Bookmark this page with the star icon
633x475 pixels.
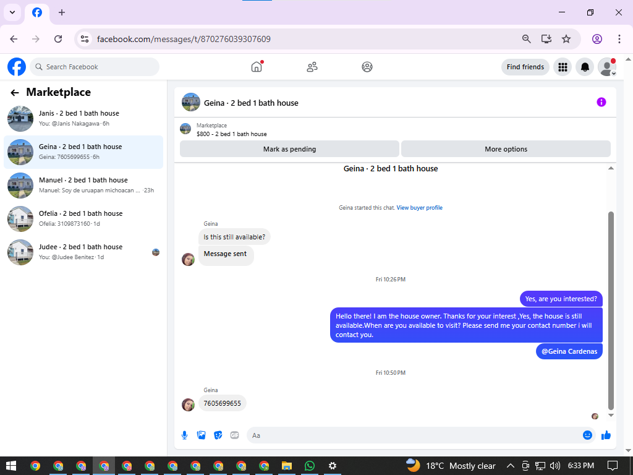click(566, 39)
